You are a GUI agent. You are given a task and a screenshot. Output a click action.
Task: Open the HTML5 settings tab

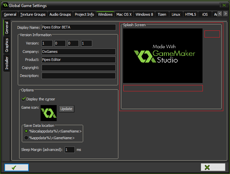(190, 14)
